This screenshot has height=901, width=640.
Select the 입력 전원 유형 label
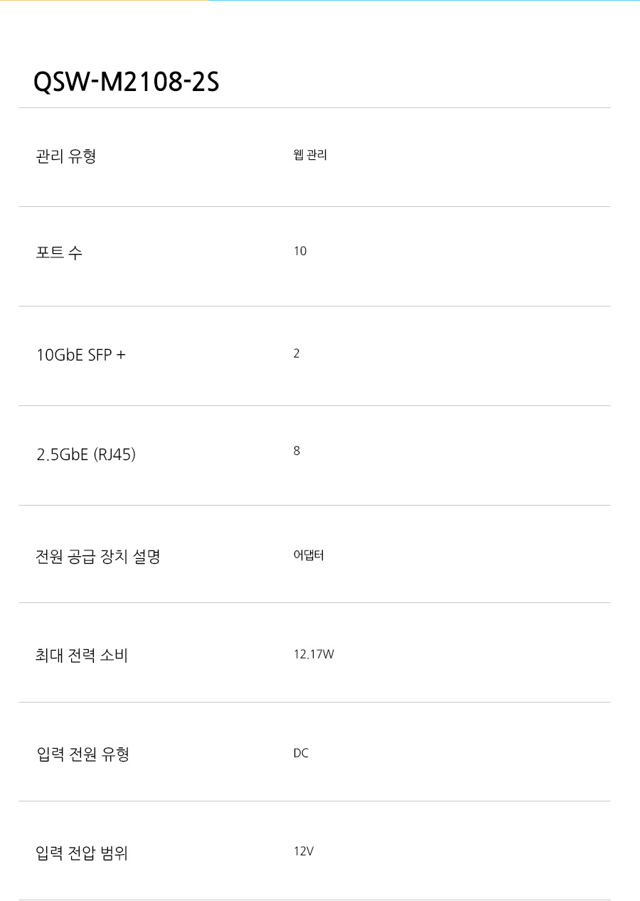pos(82,754)
